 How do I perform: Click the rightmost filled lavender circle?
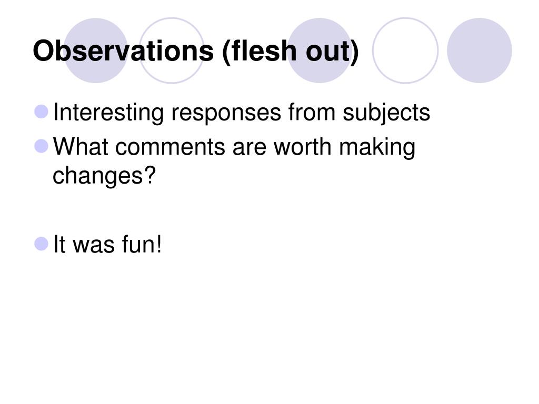(x=480, y=50)
